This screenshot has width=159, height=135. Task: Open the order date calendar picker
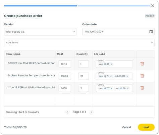[151, 32]
